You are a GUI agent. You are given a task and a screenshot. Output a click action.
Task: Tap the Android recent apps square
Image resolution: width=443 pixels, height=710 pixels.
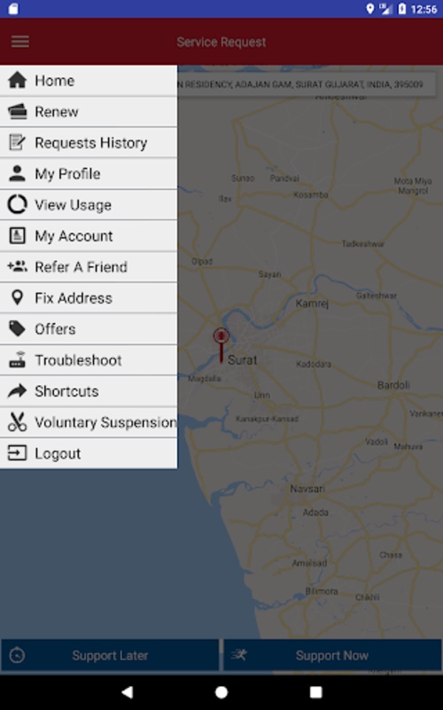(315, 691)
